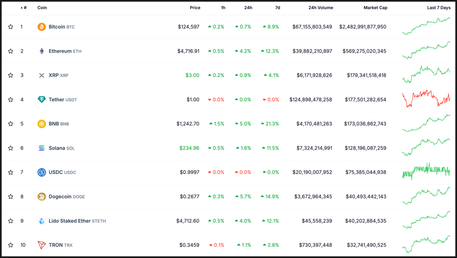Click the Dogecoin logo icon

coord(42,196)
